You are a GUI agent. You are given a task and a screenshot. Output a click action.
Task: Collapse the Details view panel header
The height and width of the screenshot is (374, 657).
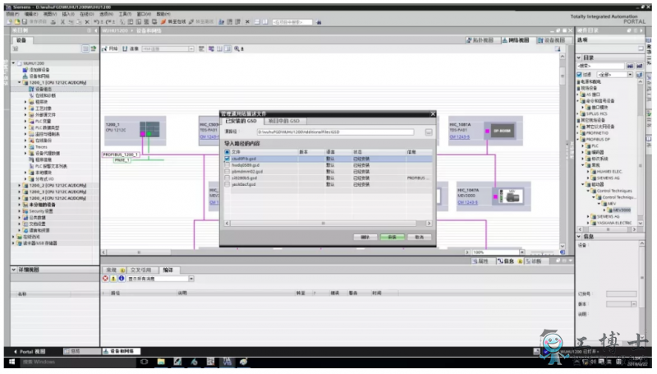pyautogui.click(x=13, y=270)
